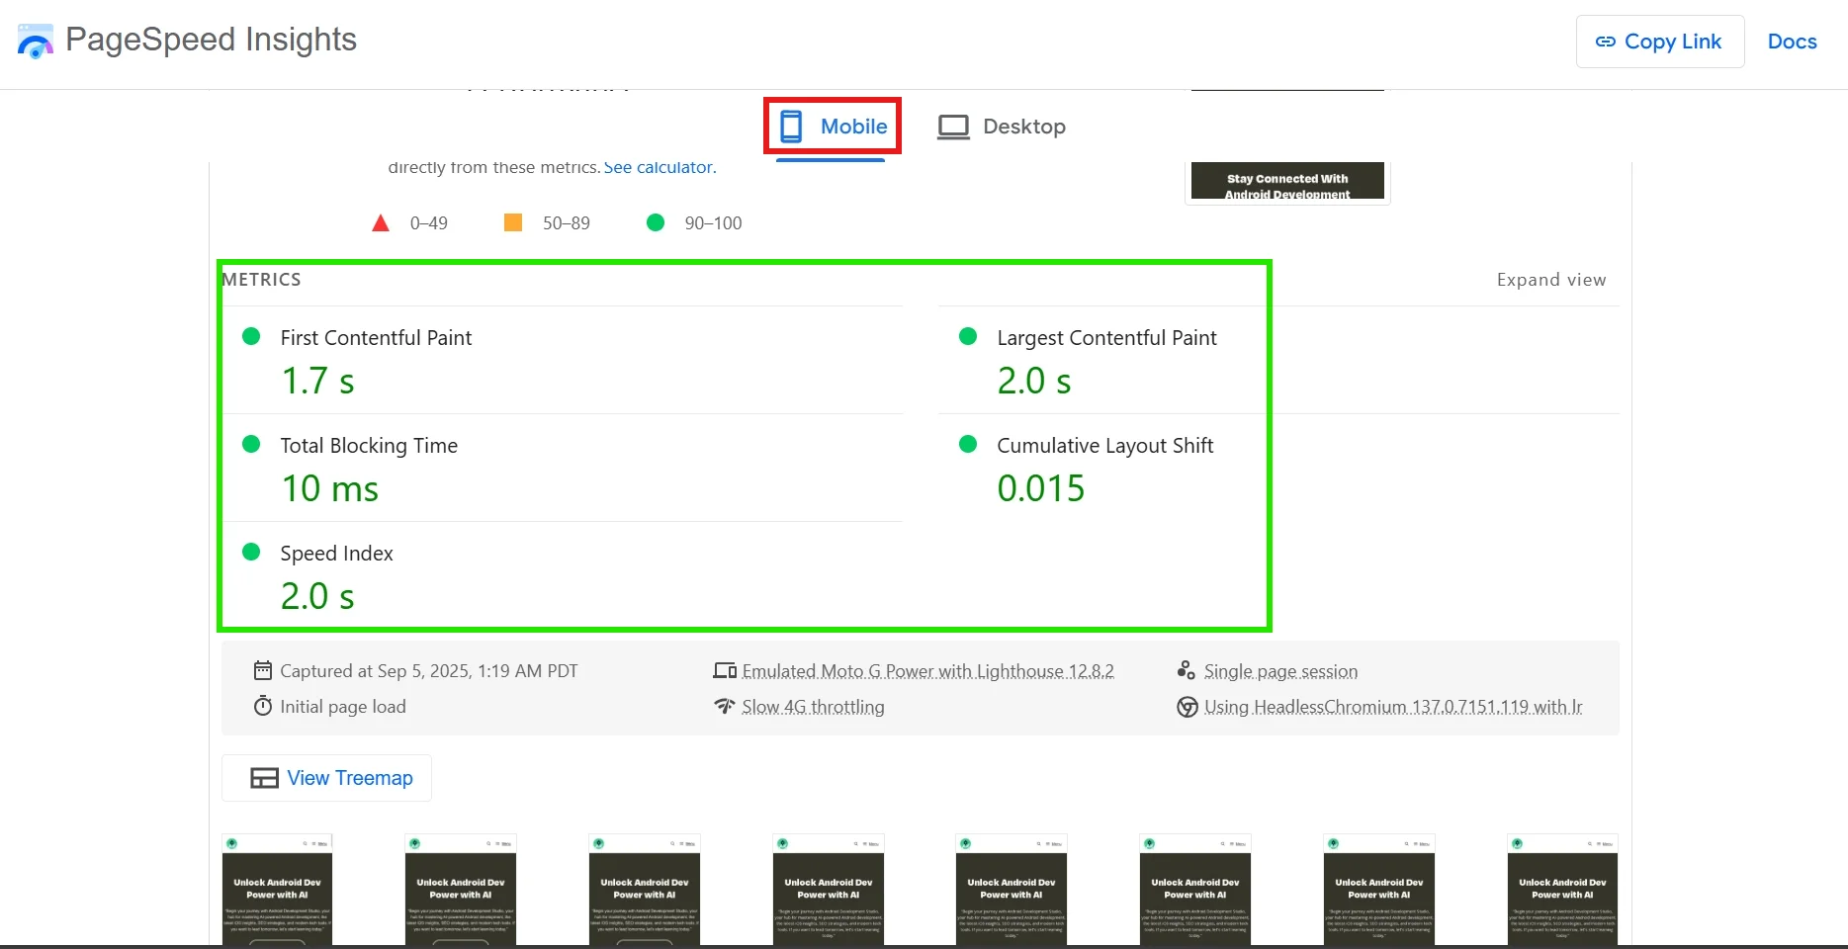Click the desktop laptop icon
Viewport: 1848px width, 949px height.
pyautogui.click(x=953, y=128)
